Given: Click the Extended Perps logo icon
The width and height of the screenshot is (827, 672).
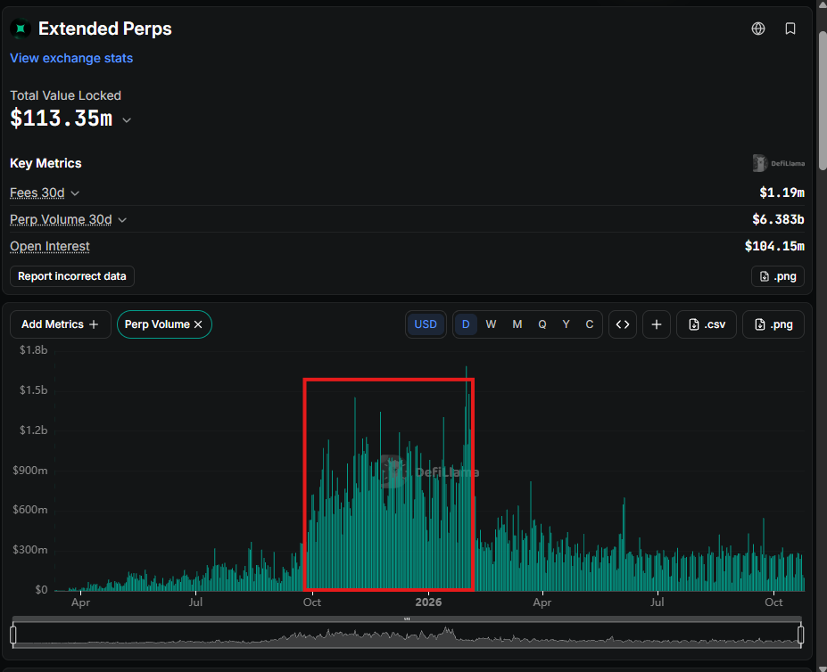Looking at the screenshot, I should (x=21, y=29).
